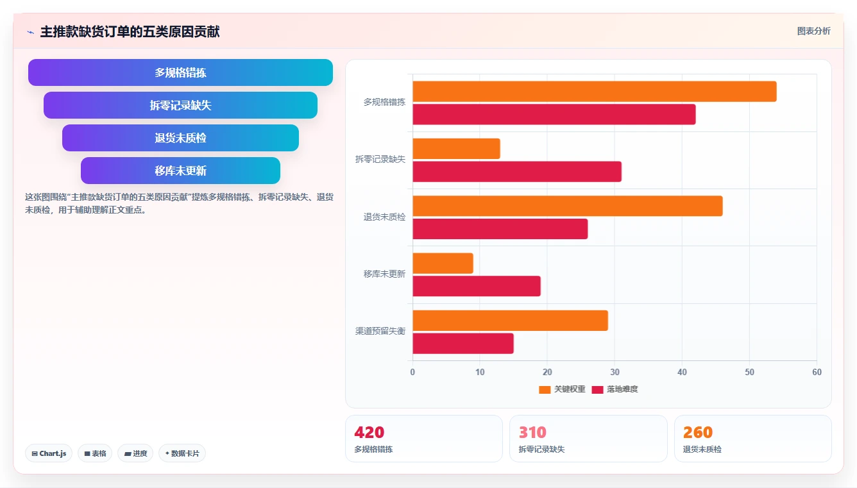Click the 落地难度 legend label

(x=622, y=389)
